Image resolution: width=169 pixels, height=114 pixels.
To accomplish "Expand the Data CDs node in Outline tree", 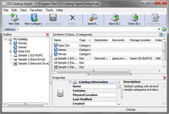I will click(11, 51).
